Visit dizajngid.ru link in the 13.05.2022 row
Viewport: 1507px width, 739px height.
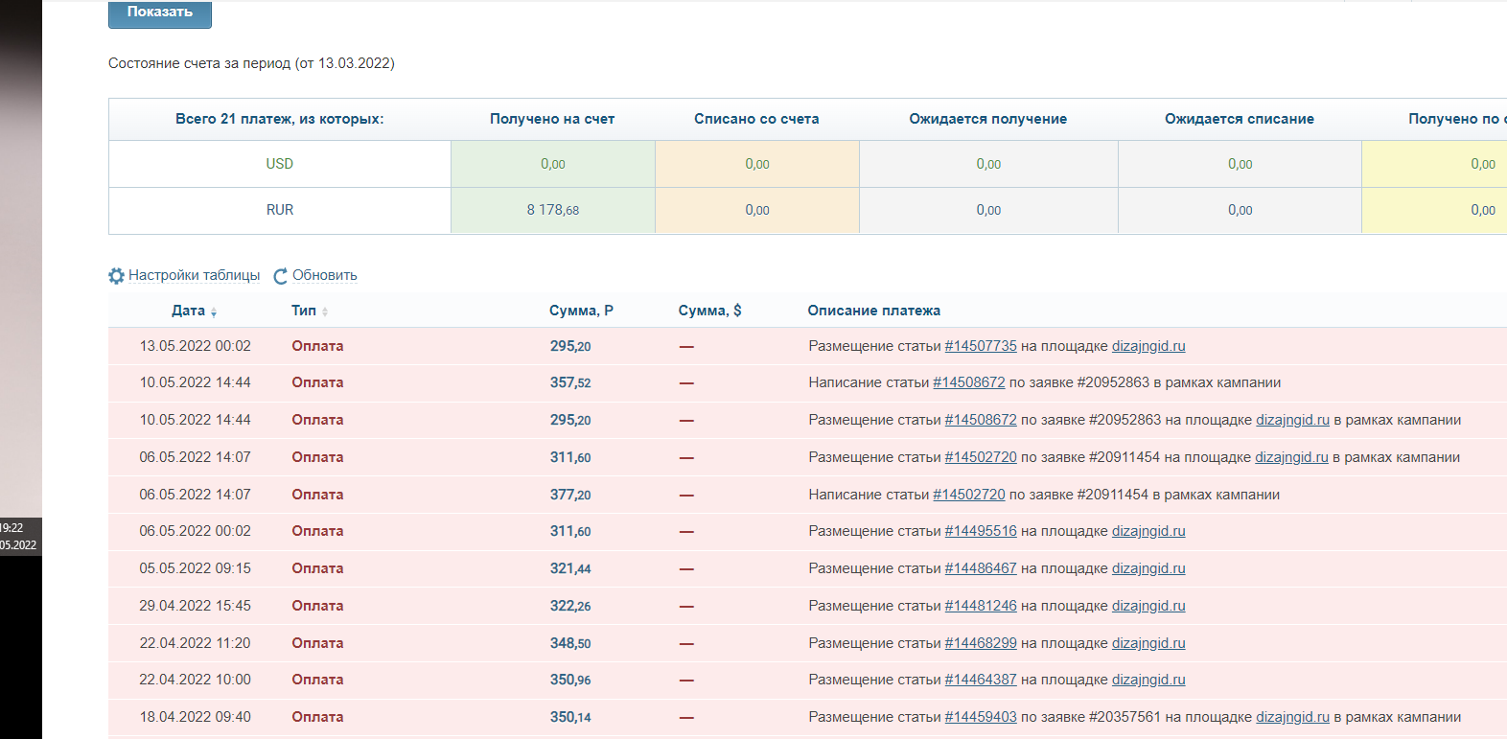1148,346
